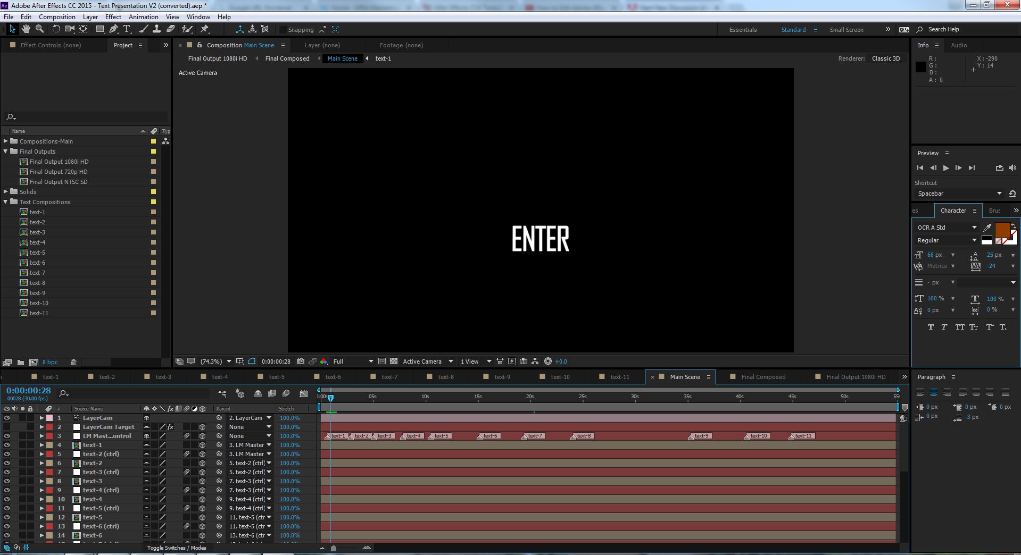Enable the Snapping checkbox
This screenshot has width=1021, height=555.
pyautogui.click(x=281, y=30)
